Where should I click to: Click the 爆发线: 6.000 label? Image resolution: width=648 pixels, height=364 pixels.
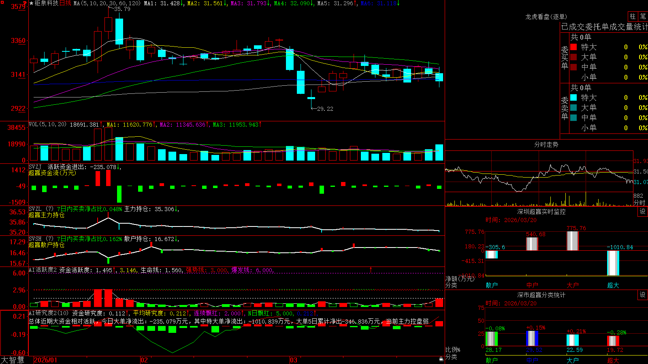pos(252,270)
